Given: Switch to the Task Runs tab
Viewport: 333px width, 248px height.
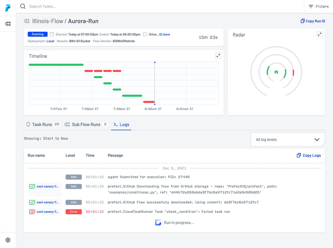Looking at the screenshot, I should [43, 124].
